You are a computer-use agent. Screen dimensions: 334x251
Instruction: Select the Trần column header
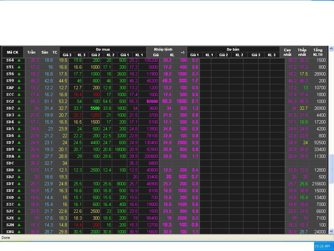[x=31, y=52]
